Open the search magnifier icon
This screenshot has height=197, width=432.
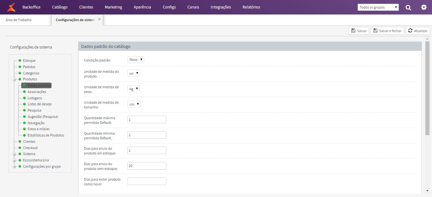408,7
